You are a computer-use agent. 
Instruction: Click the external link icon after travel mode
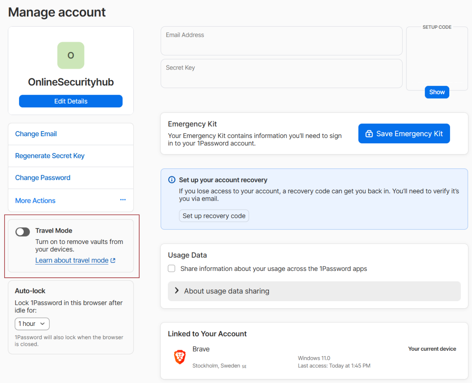tap(113, 260)
